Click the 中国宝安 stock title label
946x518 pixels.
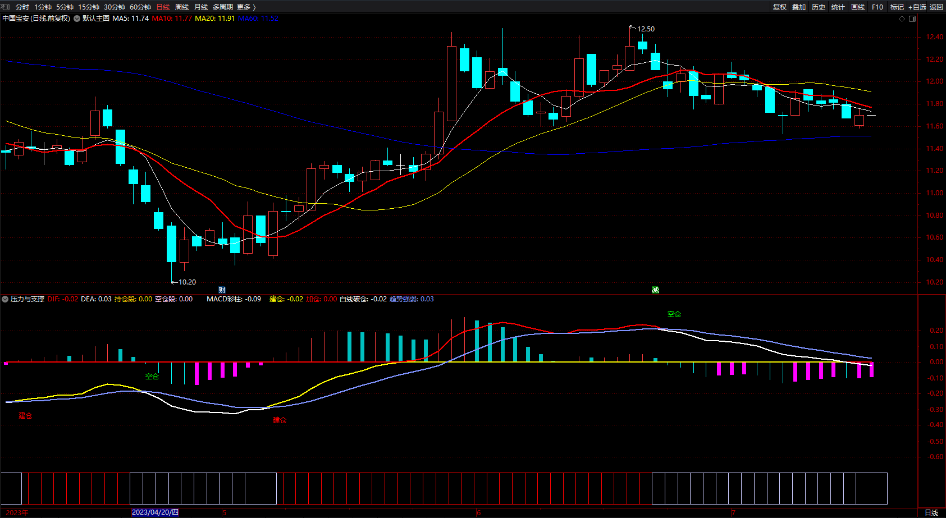(x=36, y=19)
